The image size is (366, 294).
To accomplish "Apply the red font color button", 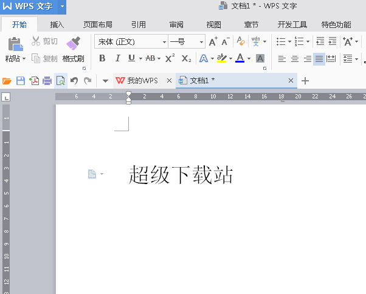I will point(240,58).
